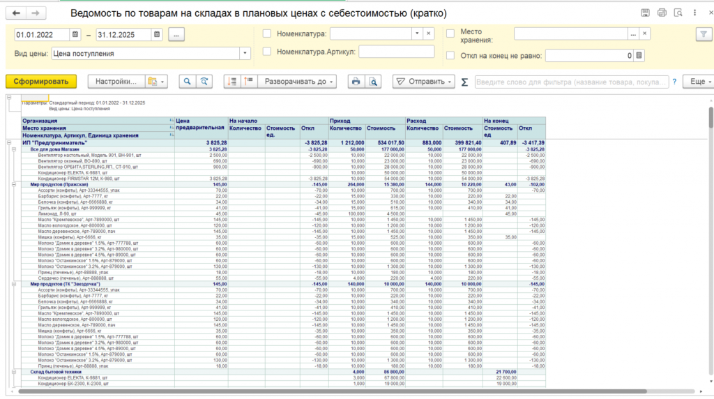Viewport: 714px width, 399px height.
Task: Expand the Вид цены dropdown
Action: tap(245, 53)
